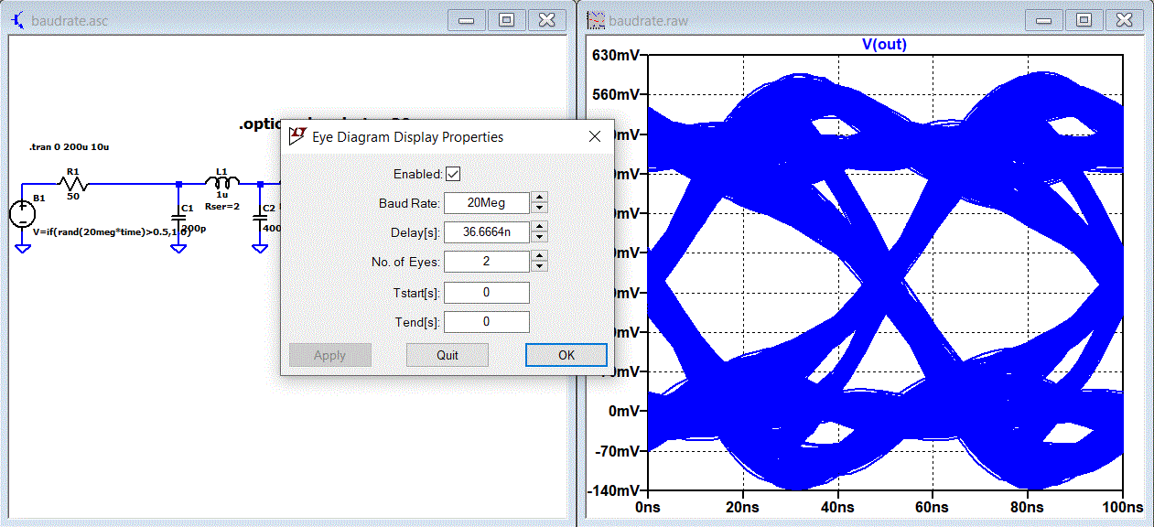Image resolution: width=1154 pixels, height=527 pixels.
Task: Click the C1 capacitor symbol
Action: point(178,217)
